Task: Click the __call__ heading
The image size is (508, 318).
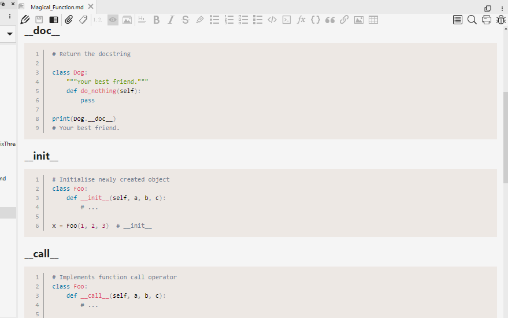Action: pos(42,254)
